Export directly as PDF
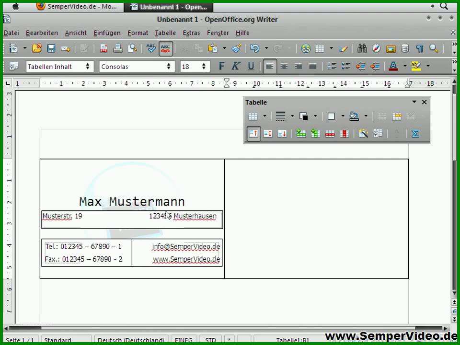 (103, 48)
